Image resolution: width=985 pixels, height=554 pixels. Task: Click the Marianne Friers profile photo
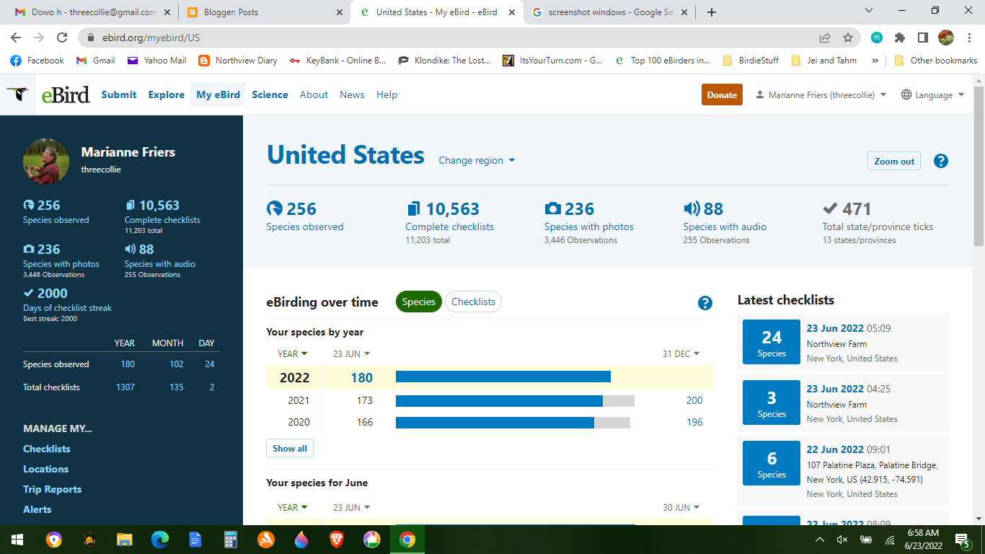[46, 162]
